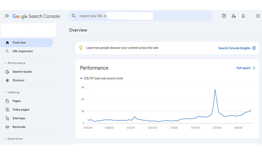Click the Video pages icon
Viewport: 262px width, 157px height.
7,110
